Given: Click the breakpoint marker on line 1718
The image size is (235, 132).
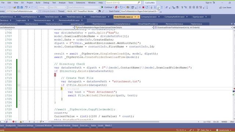Looking at the screenshot, I should point(55,74).
